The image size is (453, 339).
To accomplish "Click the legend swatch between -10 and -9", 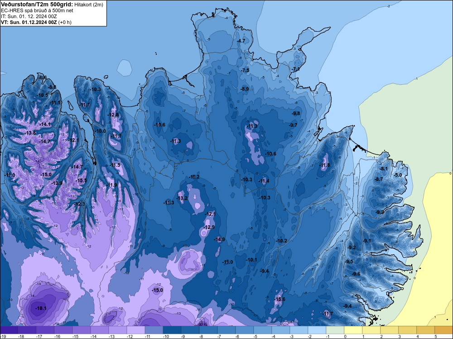I will point(172,330).
